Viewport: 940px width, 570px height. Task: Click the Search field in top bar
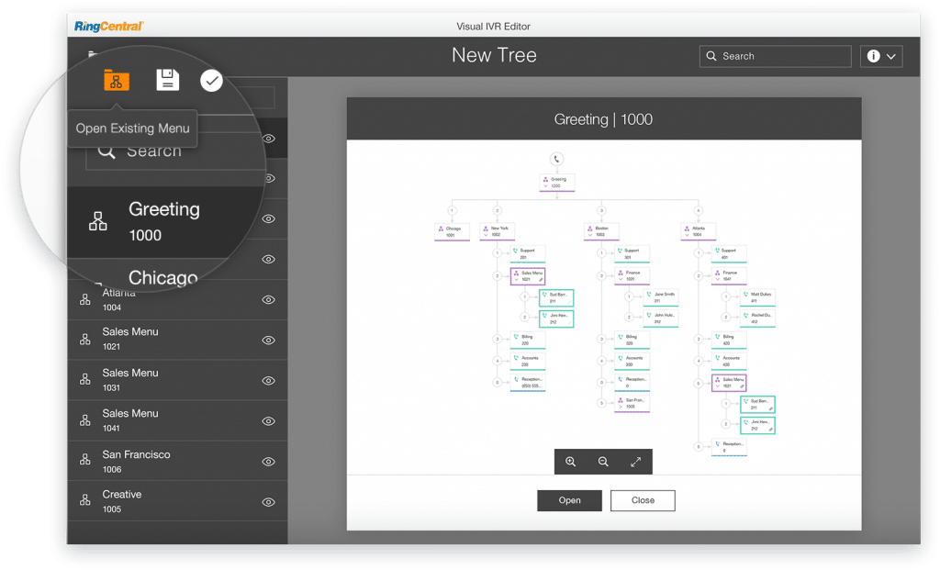pyautogui.click(x=776, y=56)
